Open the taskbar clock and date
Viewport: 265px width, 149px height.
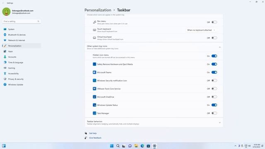coord(256,146)
